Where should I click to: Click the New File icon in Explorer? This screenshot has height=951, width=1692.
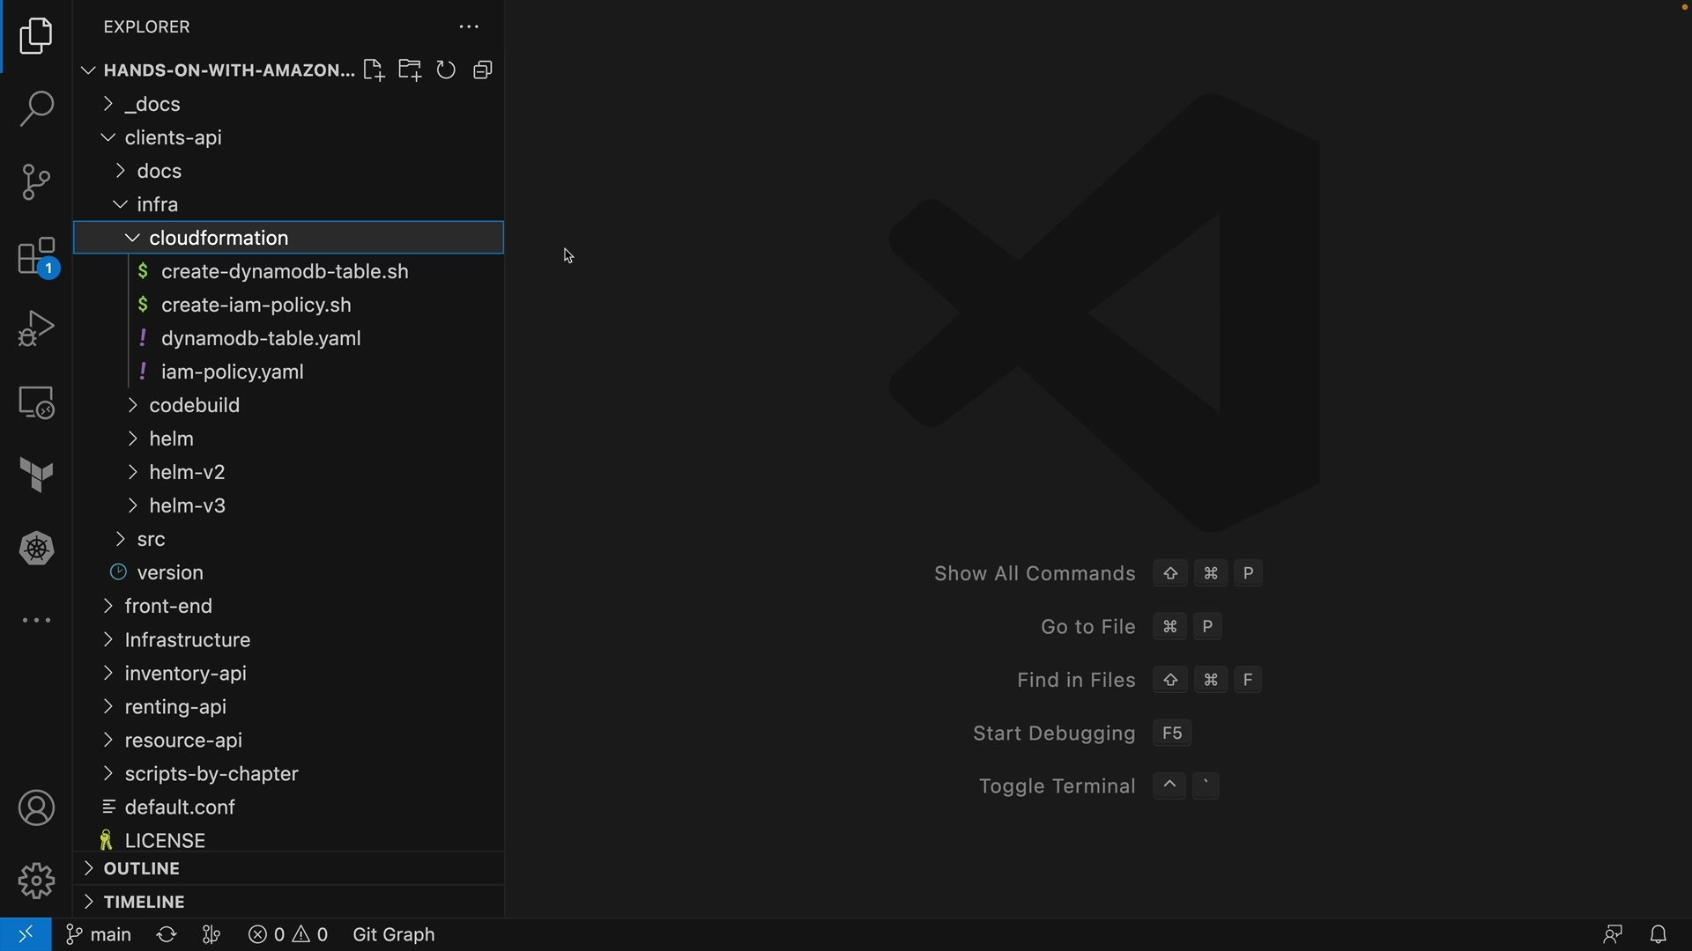click(374, 70)
